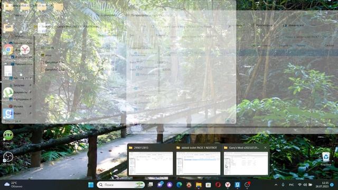Select the Garry's Mod v2023.07.01 window preview
This screenshot has width=338, height=190.
tap(246, 163)
